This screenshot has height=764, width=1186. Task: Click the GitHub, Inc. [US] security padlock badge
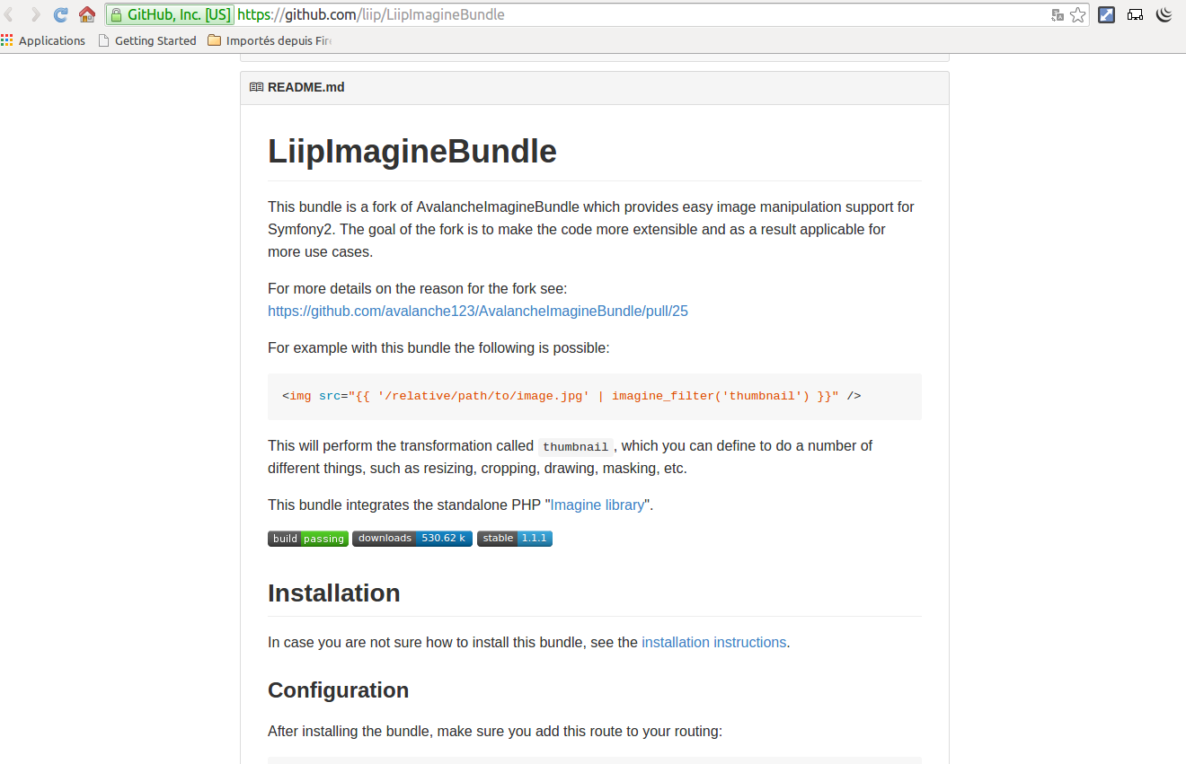[170, 14]
